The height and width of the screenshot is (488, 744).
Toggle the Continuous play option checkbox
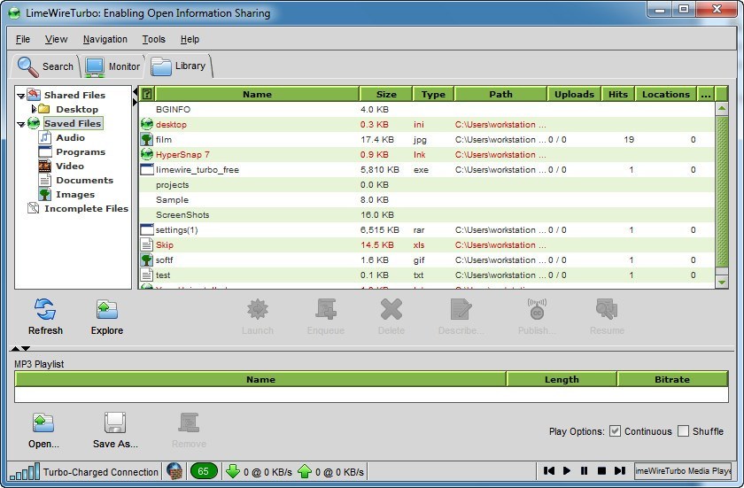click(615, 431)
